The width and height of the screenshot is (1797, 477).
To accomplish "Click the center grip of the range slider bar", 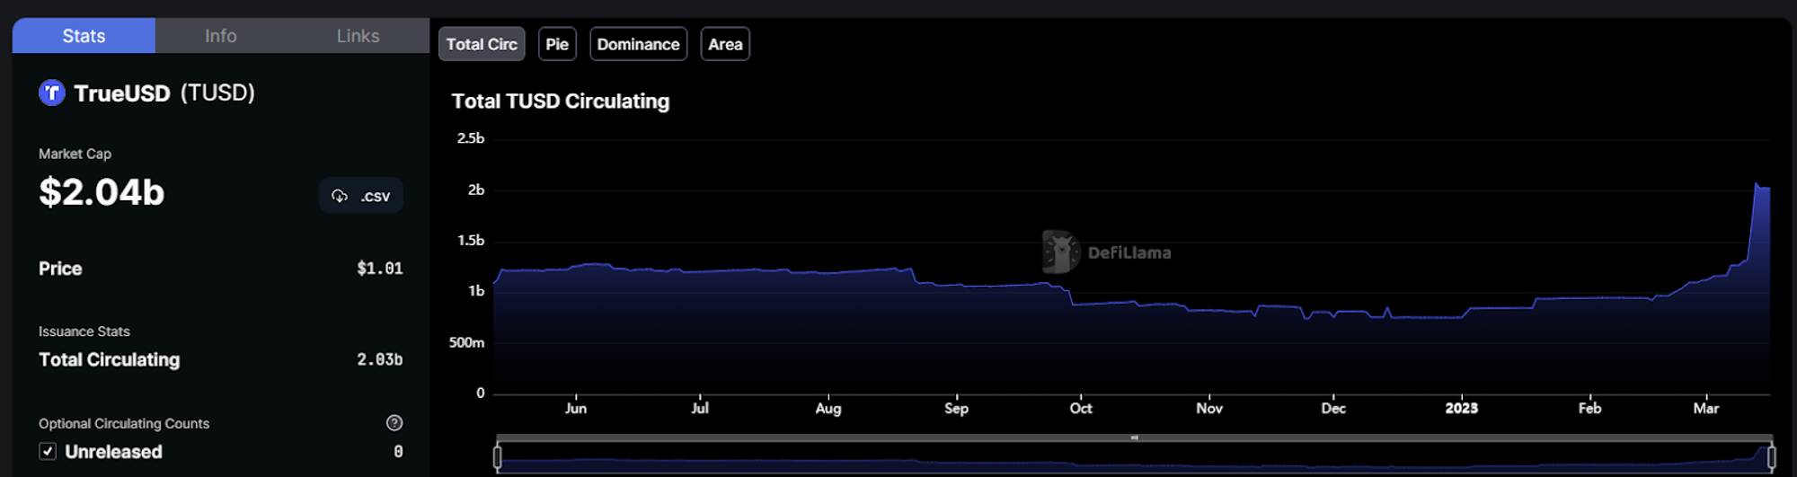I will pyautogui.click(x=1135, y=437).
